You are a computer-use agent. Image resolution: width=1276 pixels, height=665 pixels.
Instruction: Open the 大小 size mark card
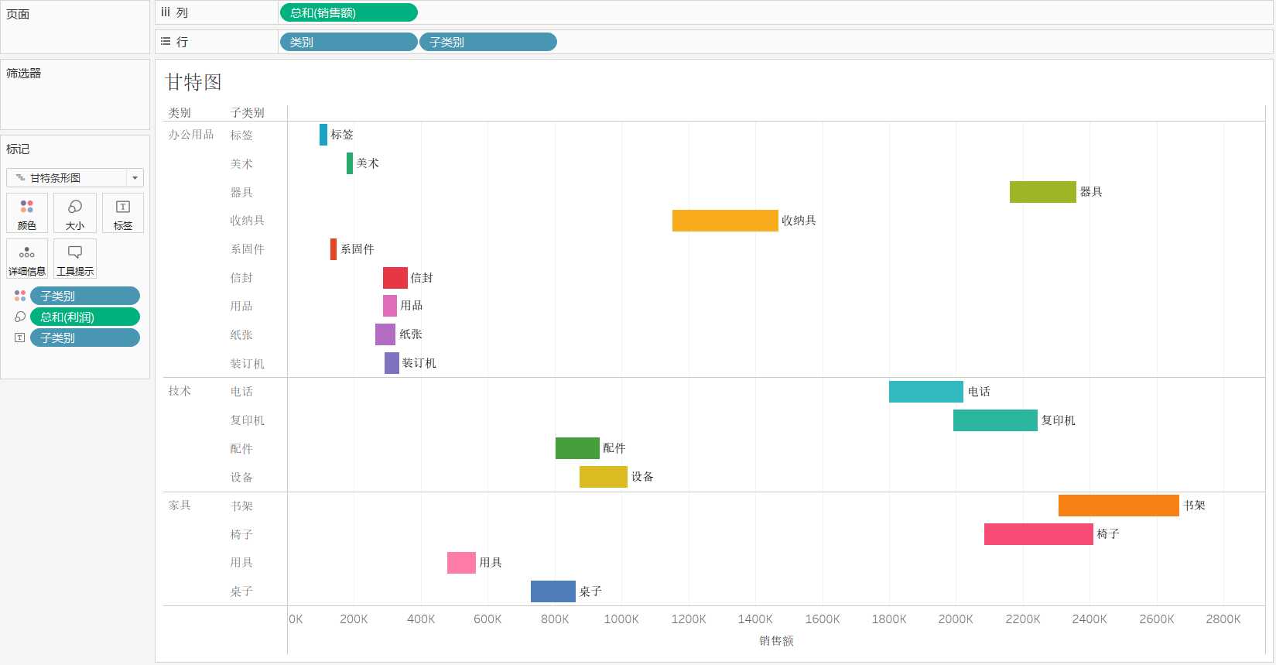75,213
